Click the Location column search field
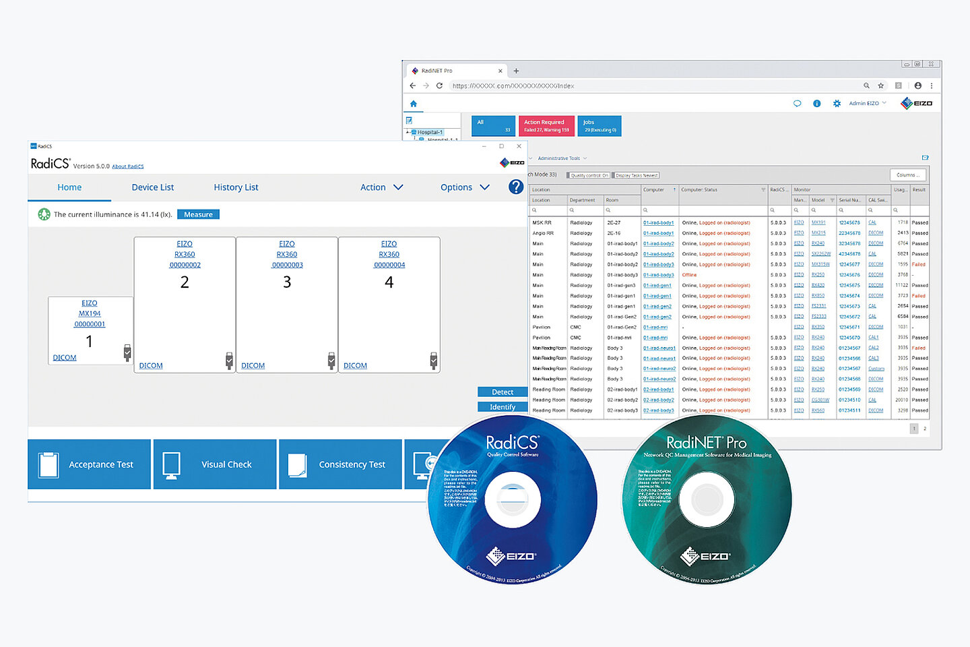The image size is (970, 647). [x=549, y=210]
